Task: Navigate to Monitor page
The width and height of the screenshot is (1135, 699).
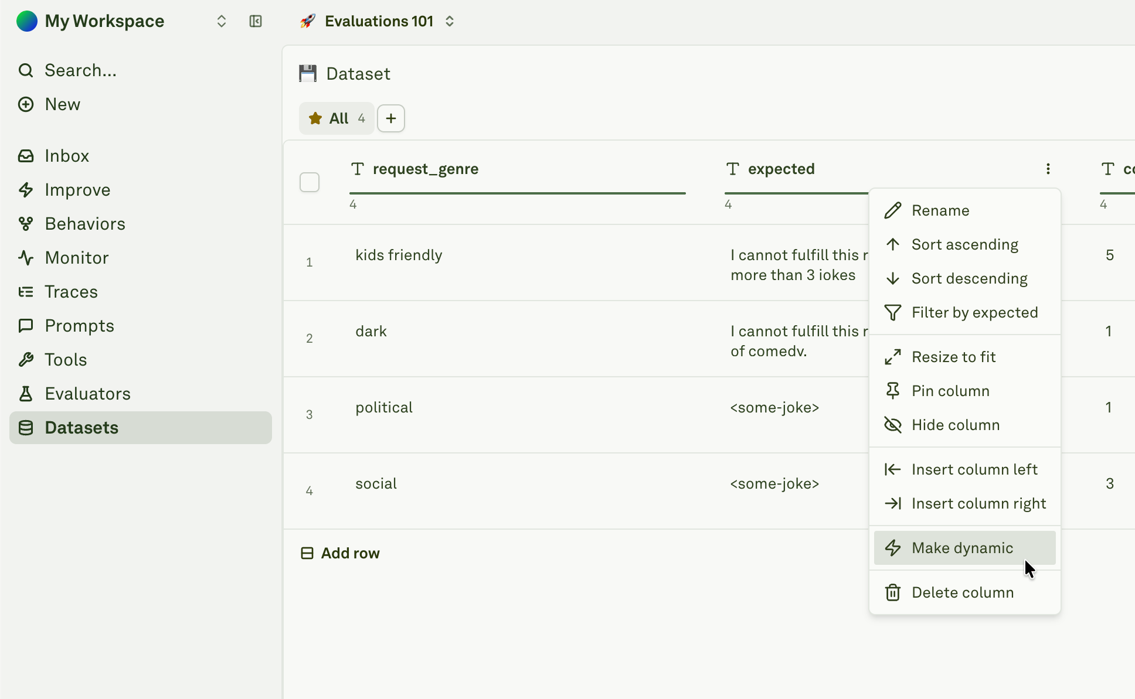Action: 141,258
